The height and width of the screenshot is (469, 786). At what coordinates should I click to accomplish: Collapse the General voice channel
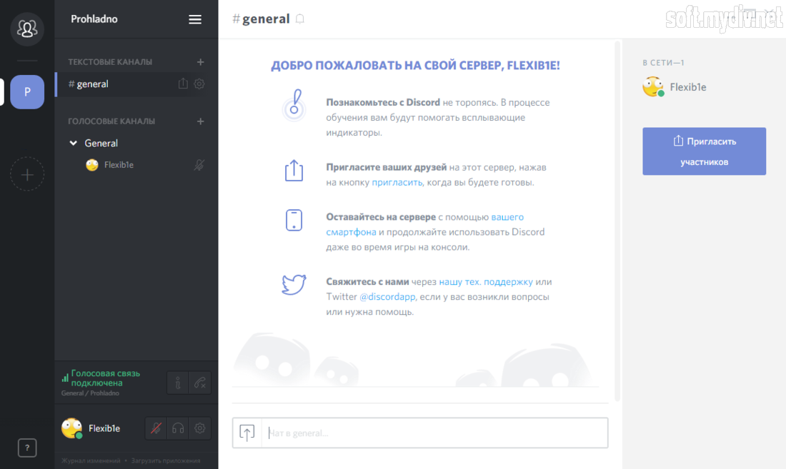click(x=73, y=143)
